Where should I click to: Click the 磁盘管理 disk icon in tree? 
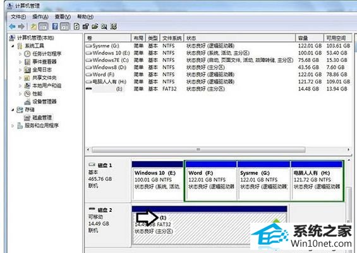pyautogui.click(x=27, y=118)
